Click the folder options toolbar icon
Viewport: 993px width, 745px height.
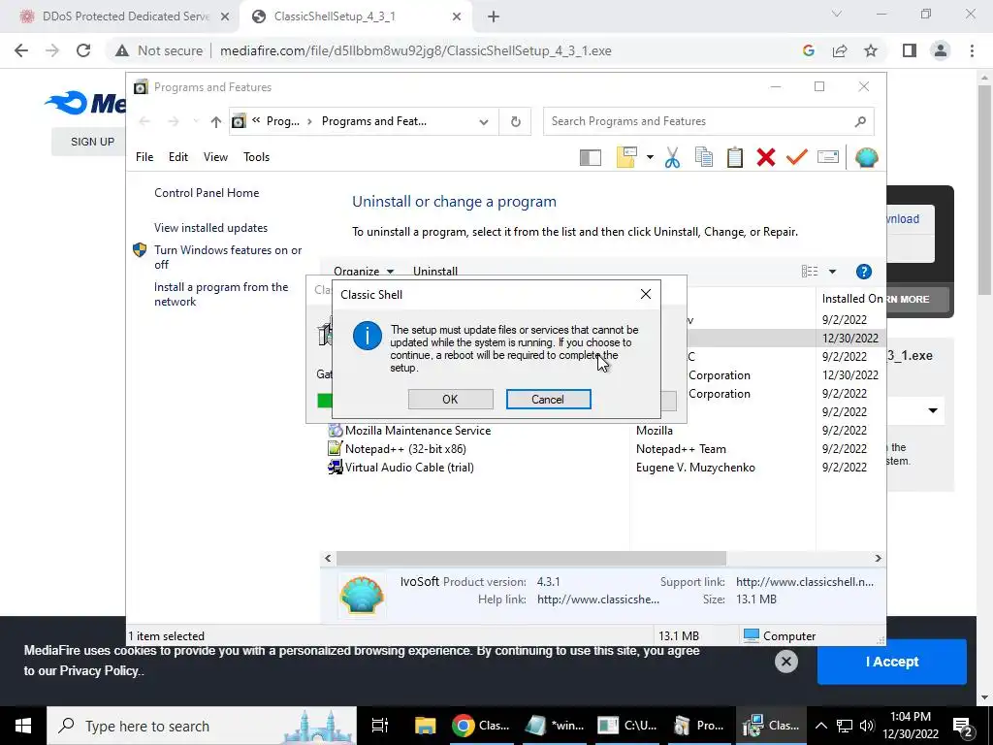click(x=626, y=157)
